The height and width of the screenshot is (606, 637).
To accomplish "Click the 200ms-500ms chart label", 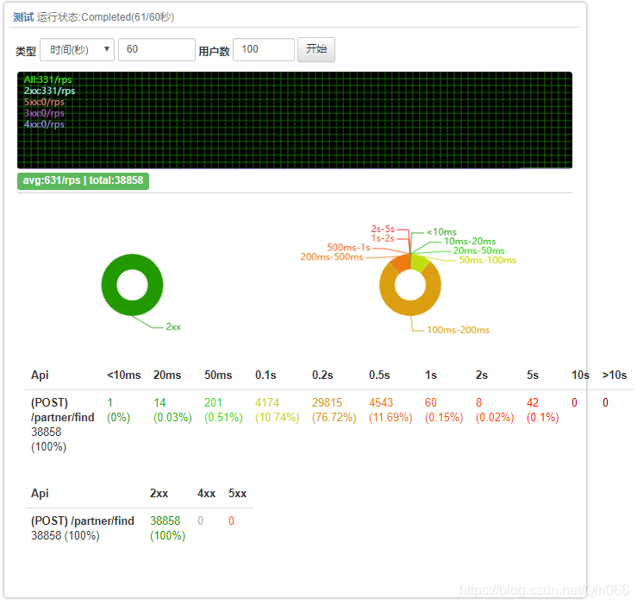I will pyautogui.click(x=332, y=256).
